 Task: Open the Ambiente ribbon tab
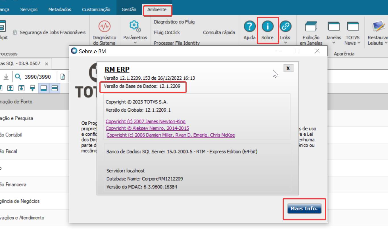(157, 9)
